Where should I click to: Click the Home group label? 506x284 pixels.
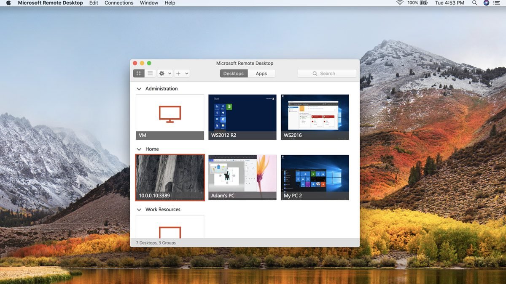pos(152,149)
